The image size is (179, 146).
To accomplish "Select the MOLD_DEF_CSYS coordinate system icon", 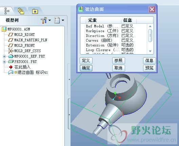I will [11, 51].
